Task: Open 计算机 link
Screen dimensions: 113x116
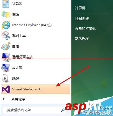Action: click(80, 8)
